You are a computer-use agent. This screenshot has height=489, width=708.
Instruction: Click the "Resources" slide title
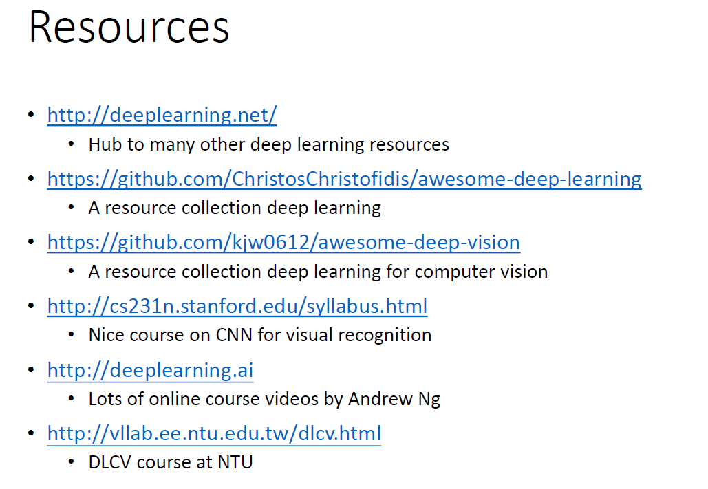point(129,28)
